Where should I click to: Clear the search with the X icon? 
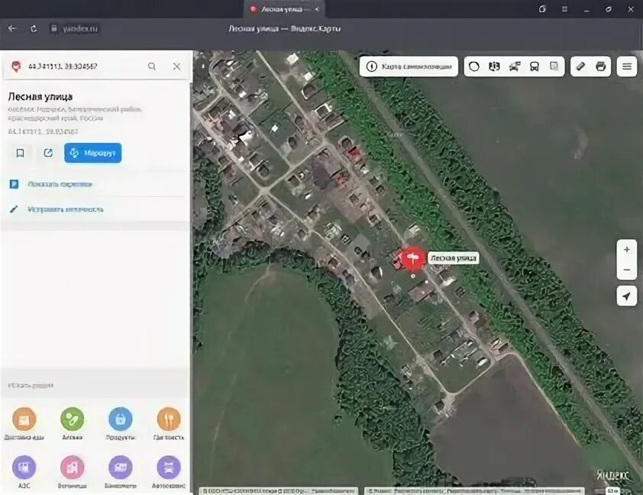click(176, 66)
